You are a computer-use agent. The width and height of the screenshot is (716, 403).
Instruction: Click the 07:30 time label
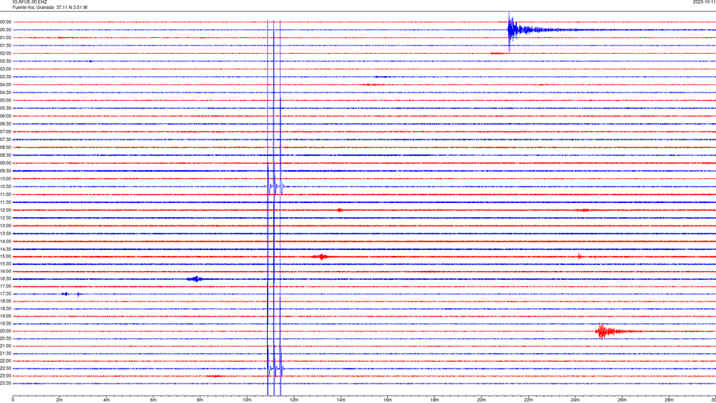pos(5,140)
